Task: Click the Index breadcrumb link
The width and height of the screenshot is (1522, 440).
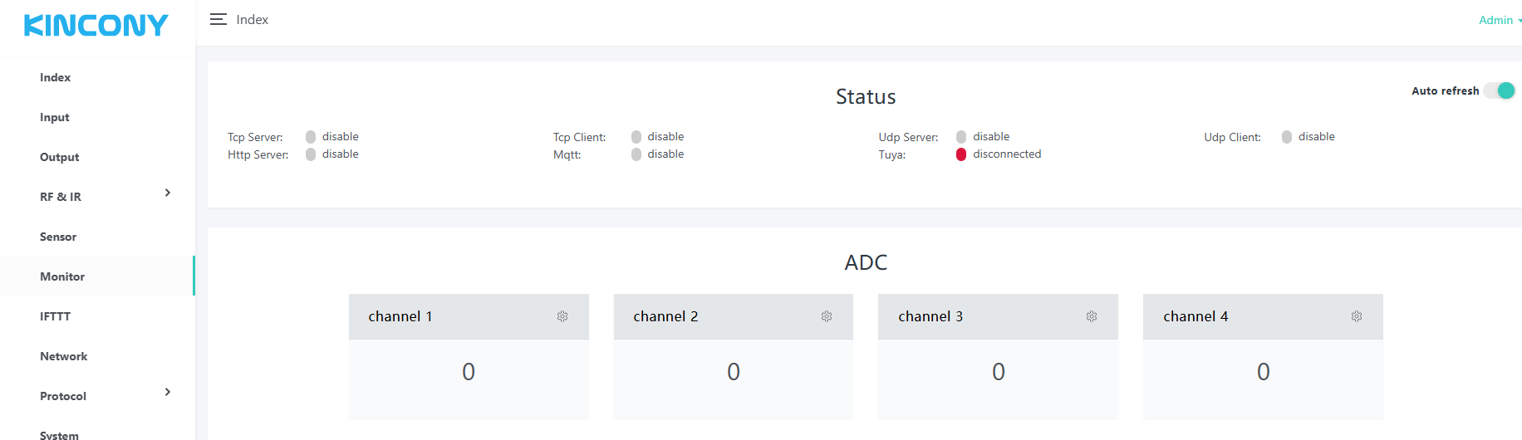Action: [x=253, y=19]
